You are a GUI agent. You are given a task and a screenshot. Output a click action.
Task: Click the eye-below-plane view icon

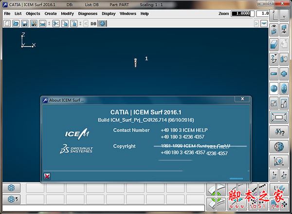coord(284,30)
